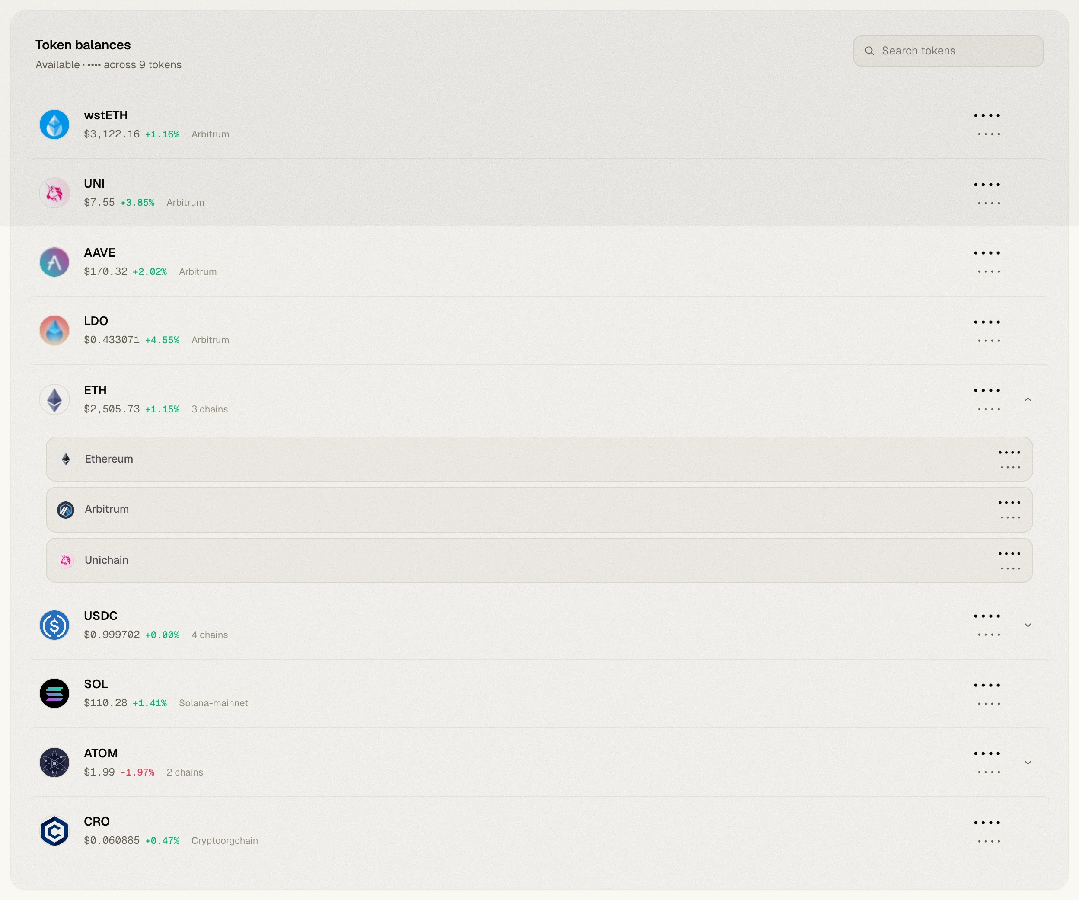This screenshot has width=1079, height=900.
Task: Focus the Search tokens field
Action: point(948,51)
